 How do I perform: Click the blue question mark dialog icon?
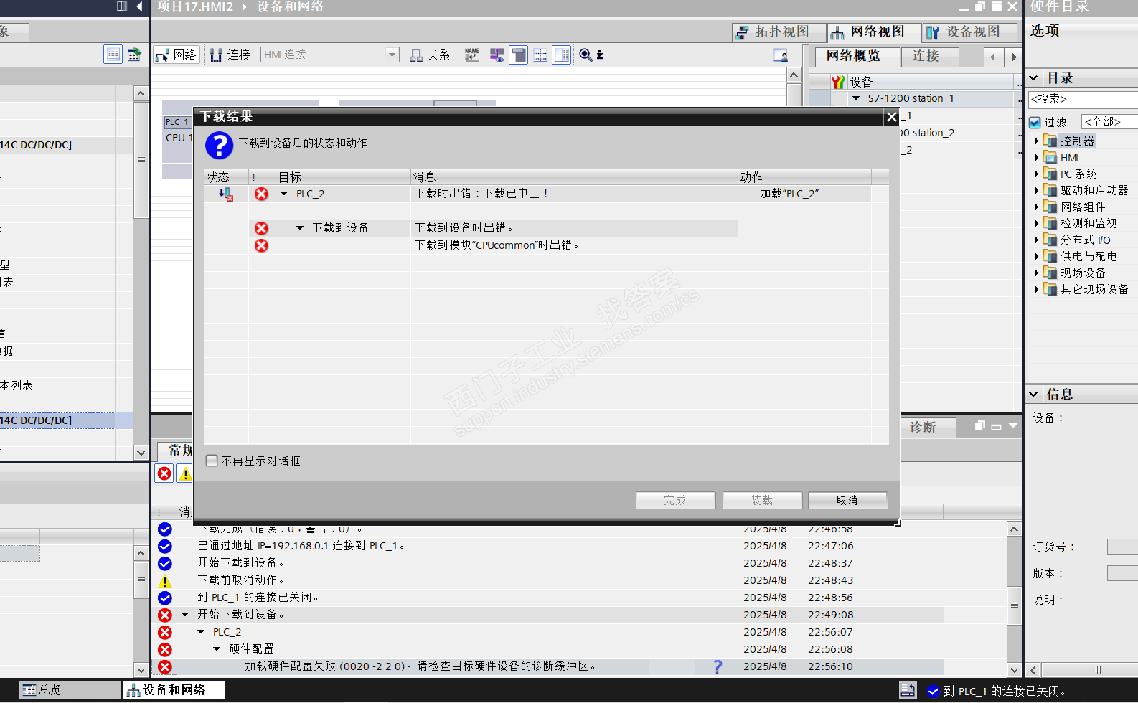(x=220, y=145)
